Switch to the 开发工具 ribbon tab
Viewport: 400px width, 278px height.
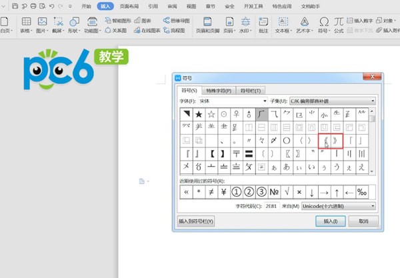[x=253, y=6]
